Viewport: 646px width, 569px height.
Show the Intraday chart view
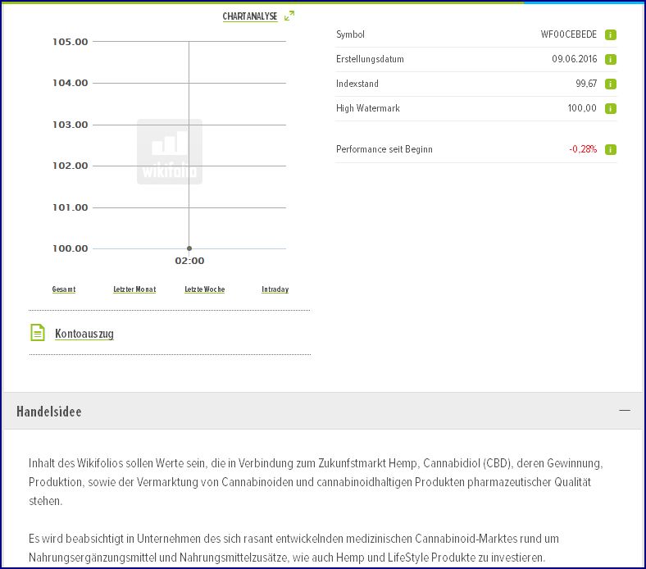tap(275, 289)
